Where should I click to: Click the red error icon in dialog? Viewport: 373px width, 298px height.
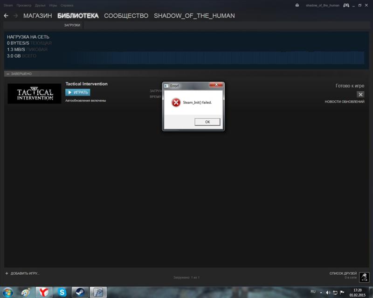coord(176,102)
